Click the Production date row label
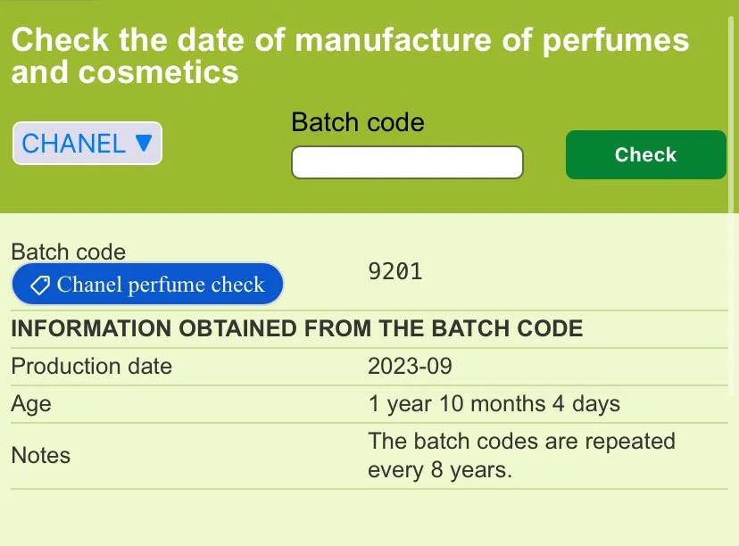Image resolution: width=739 pixels, height=546 pixels. click(91, 367)
